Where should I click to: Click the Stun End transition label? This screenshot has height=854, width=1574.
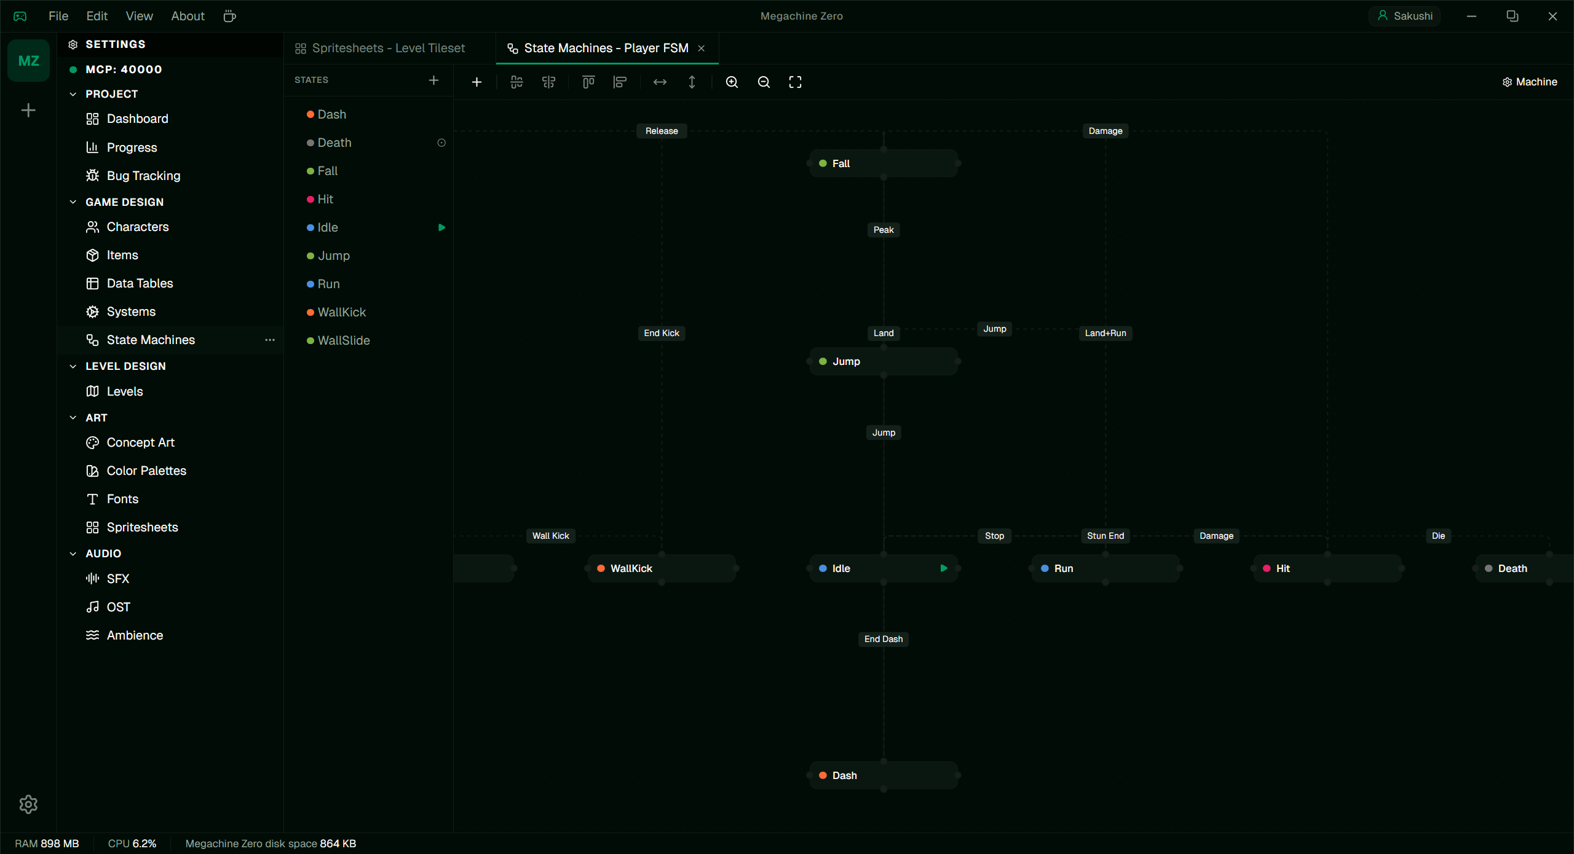(1105, 536)
